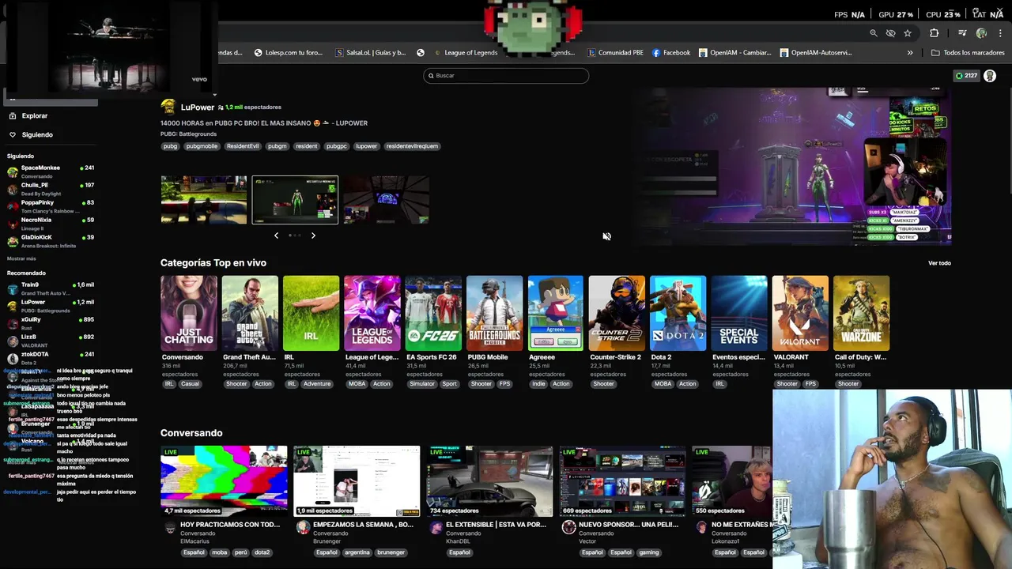Open SpaceMonkee channel avatar

13,171
